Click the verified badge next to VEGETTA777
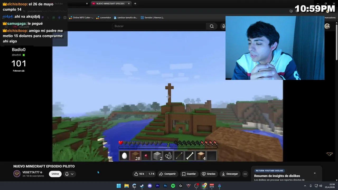Image resolution: width=338 pixels, height=190 pixels. pyautogui.click(x=41, y=172)
